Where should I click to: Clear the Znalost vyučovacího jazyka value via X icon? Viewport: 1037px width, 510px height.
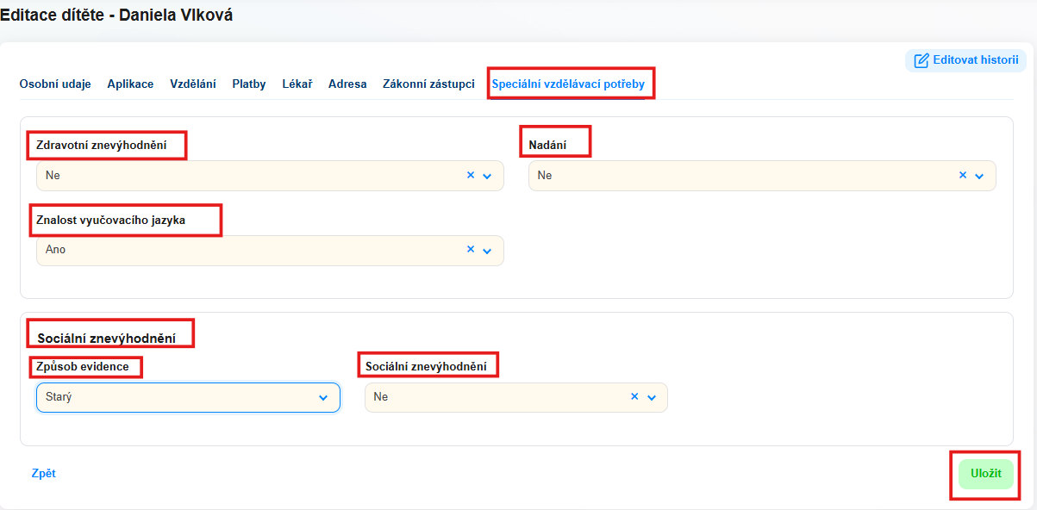point(471,249)
